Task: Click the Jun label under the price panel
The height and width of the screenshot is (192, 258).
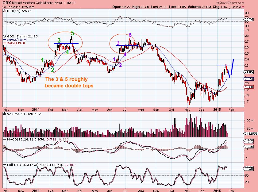Action: click(x=110, y=110)
